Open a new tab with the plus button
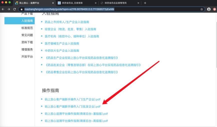This screenshot has height=127, width=217. click(x=145, y=3)
